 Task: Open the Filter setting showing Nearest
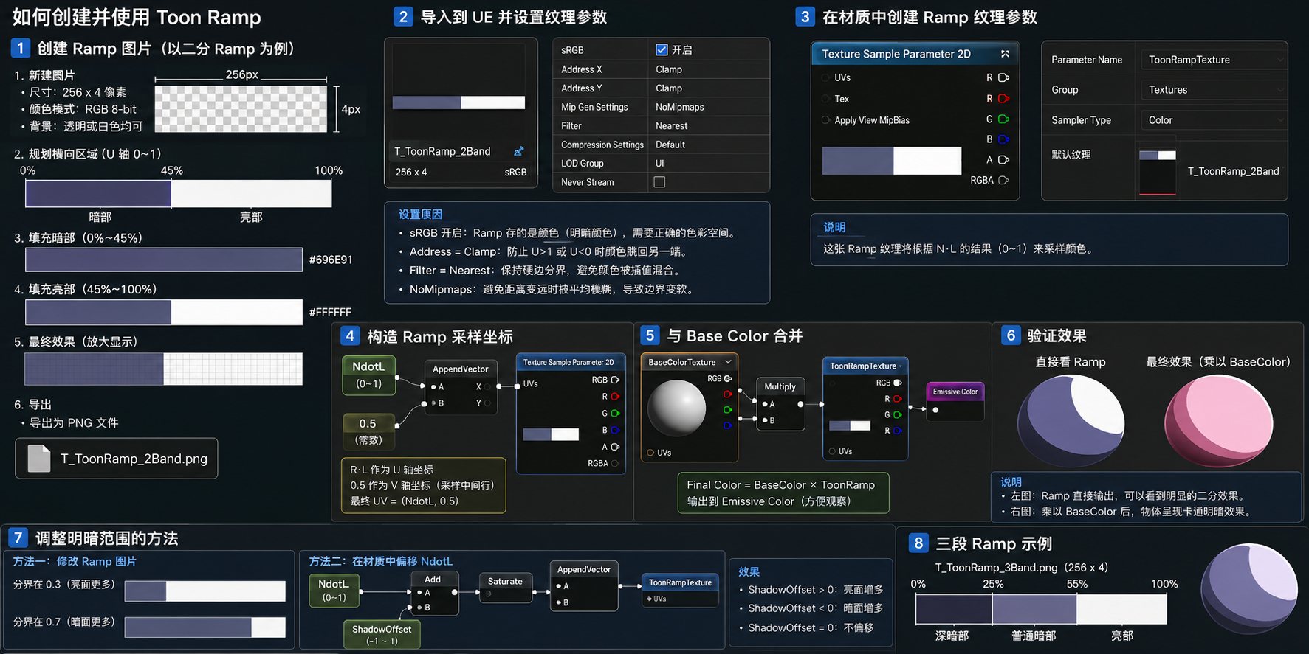[x=708, y=126]
